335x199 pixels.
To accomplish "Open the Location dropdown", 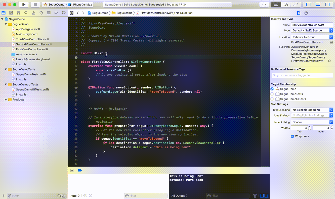I will (x=312, y=37).
